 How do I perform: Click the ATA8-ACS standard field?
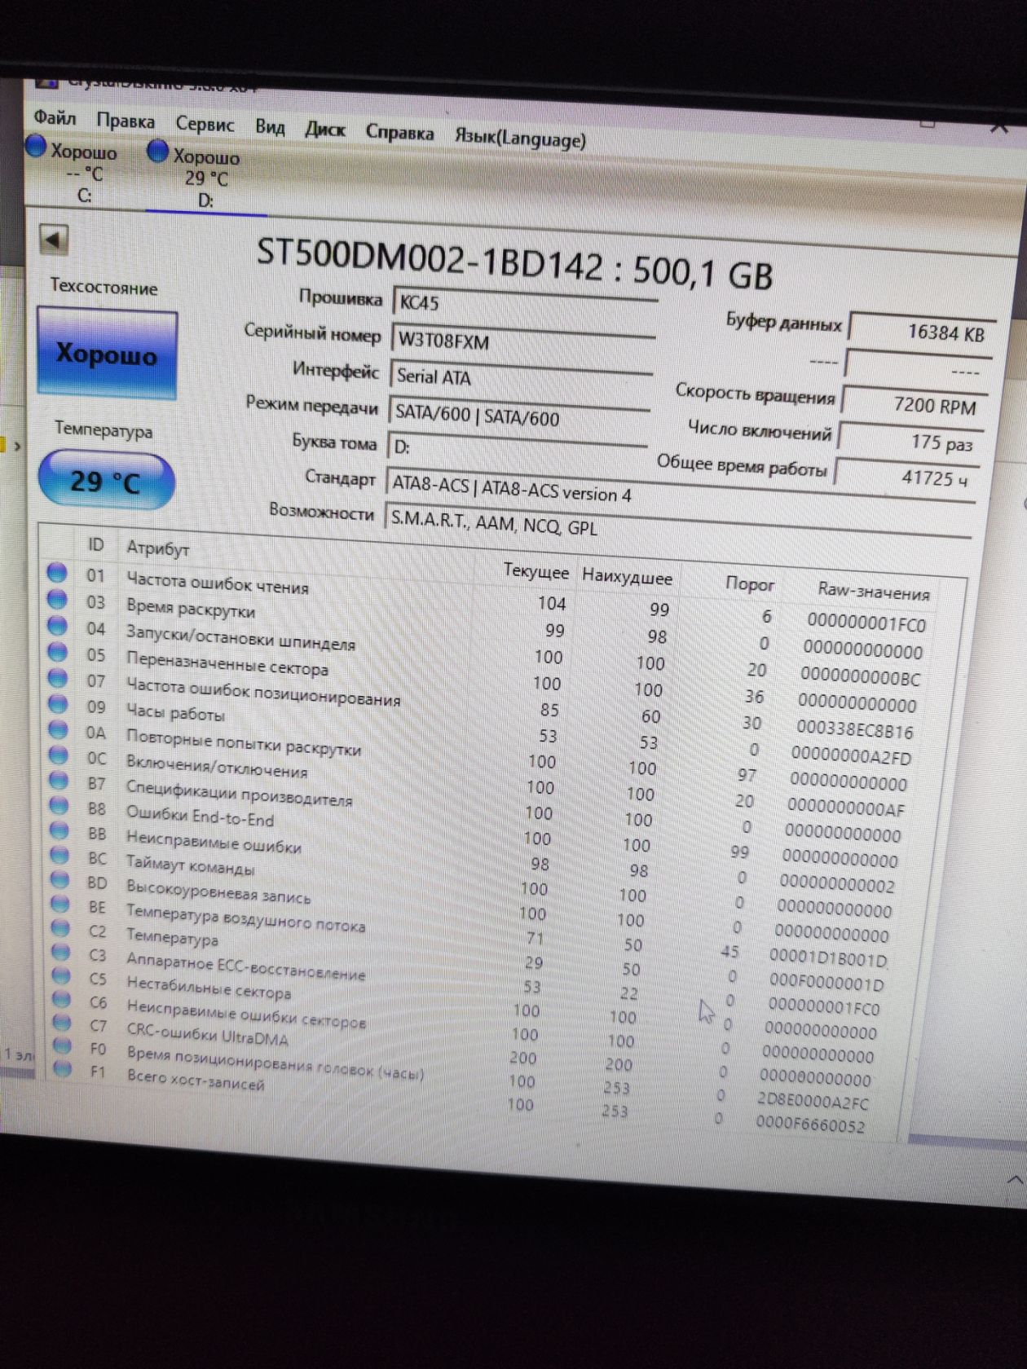[x=680, y=490]
